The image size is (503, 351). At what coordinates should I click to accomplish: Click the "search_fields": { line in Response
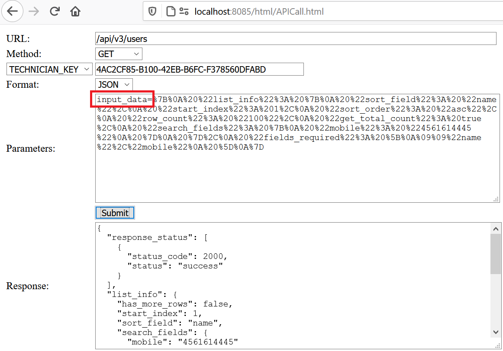pos(162,332)
